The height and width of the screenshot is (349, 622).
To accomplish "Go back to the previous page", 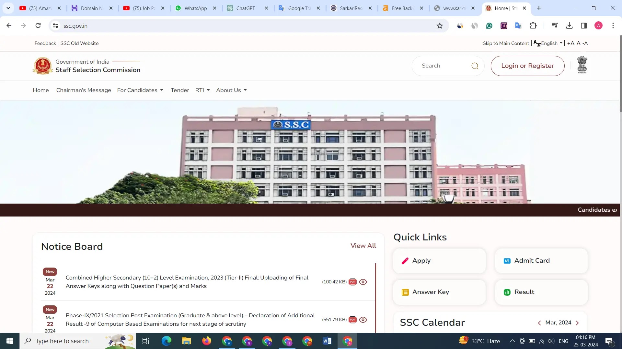I will pyautogui.click(x=9, y=26).
